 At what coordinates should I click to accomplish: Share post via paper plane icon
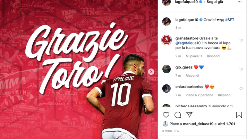click(189, 115)
